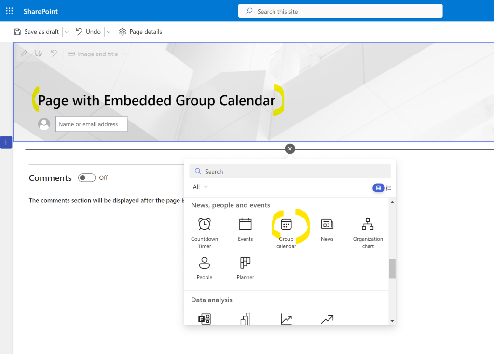Click the Undo command

(x=88, y=32)
